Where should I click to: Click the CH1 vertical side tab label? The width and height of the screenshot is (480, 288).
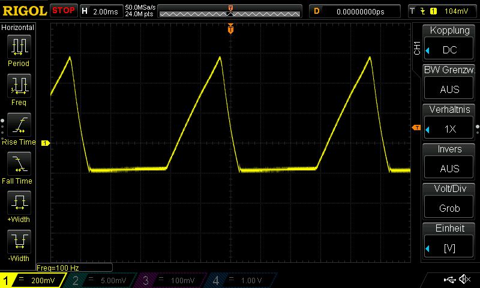(x=416, y=48)
